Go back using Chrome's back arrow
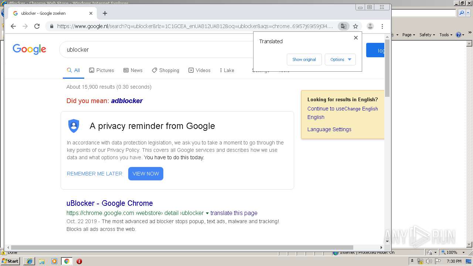The height and width of the screenshot is (266, 473). click(13, 26)
